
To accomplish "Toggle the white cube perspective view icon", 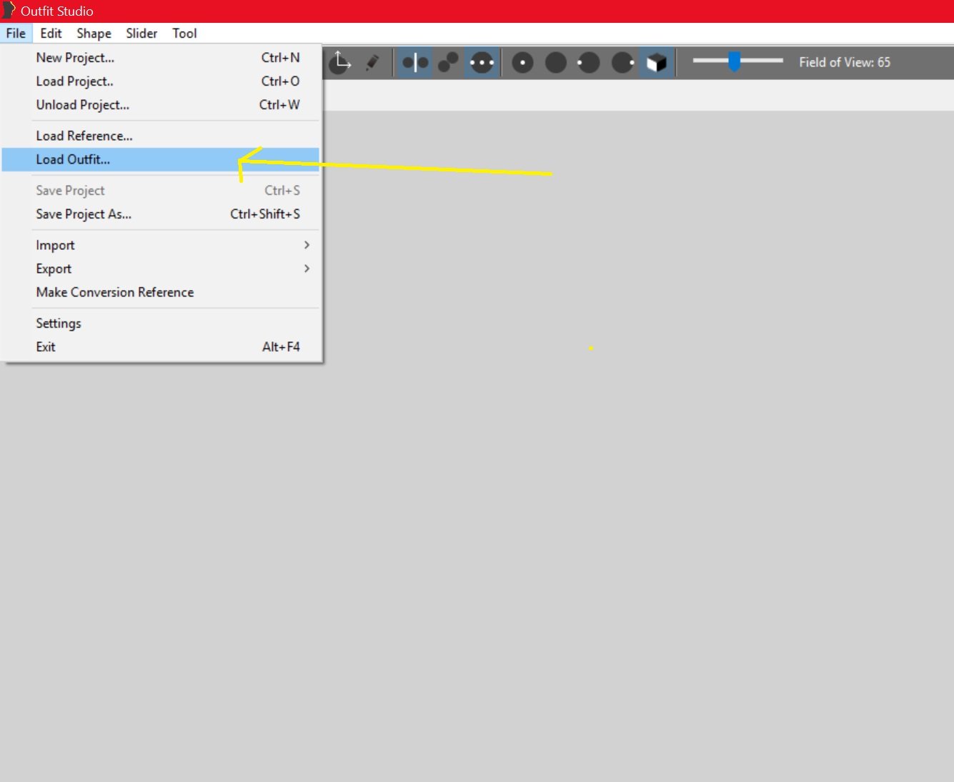I will click(x=656, y=63).
